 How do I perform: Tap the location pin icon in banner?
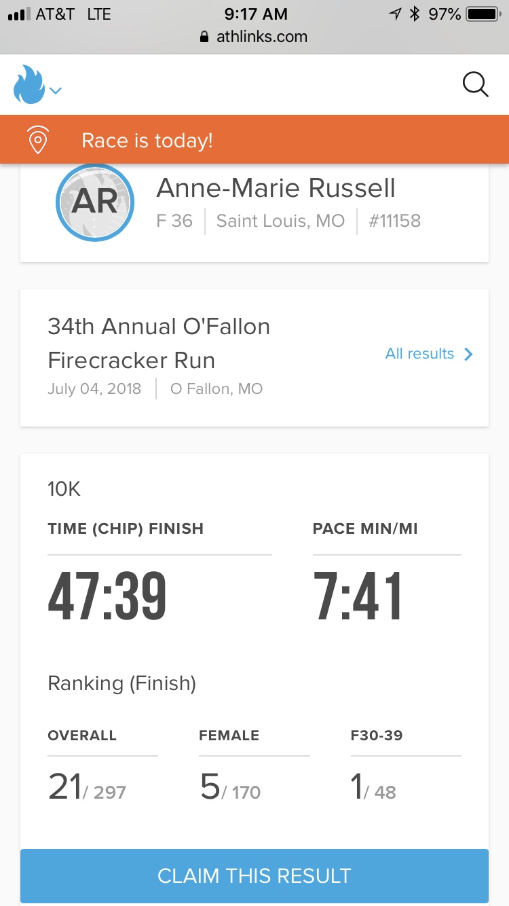pos(38,141)
